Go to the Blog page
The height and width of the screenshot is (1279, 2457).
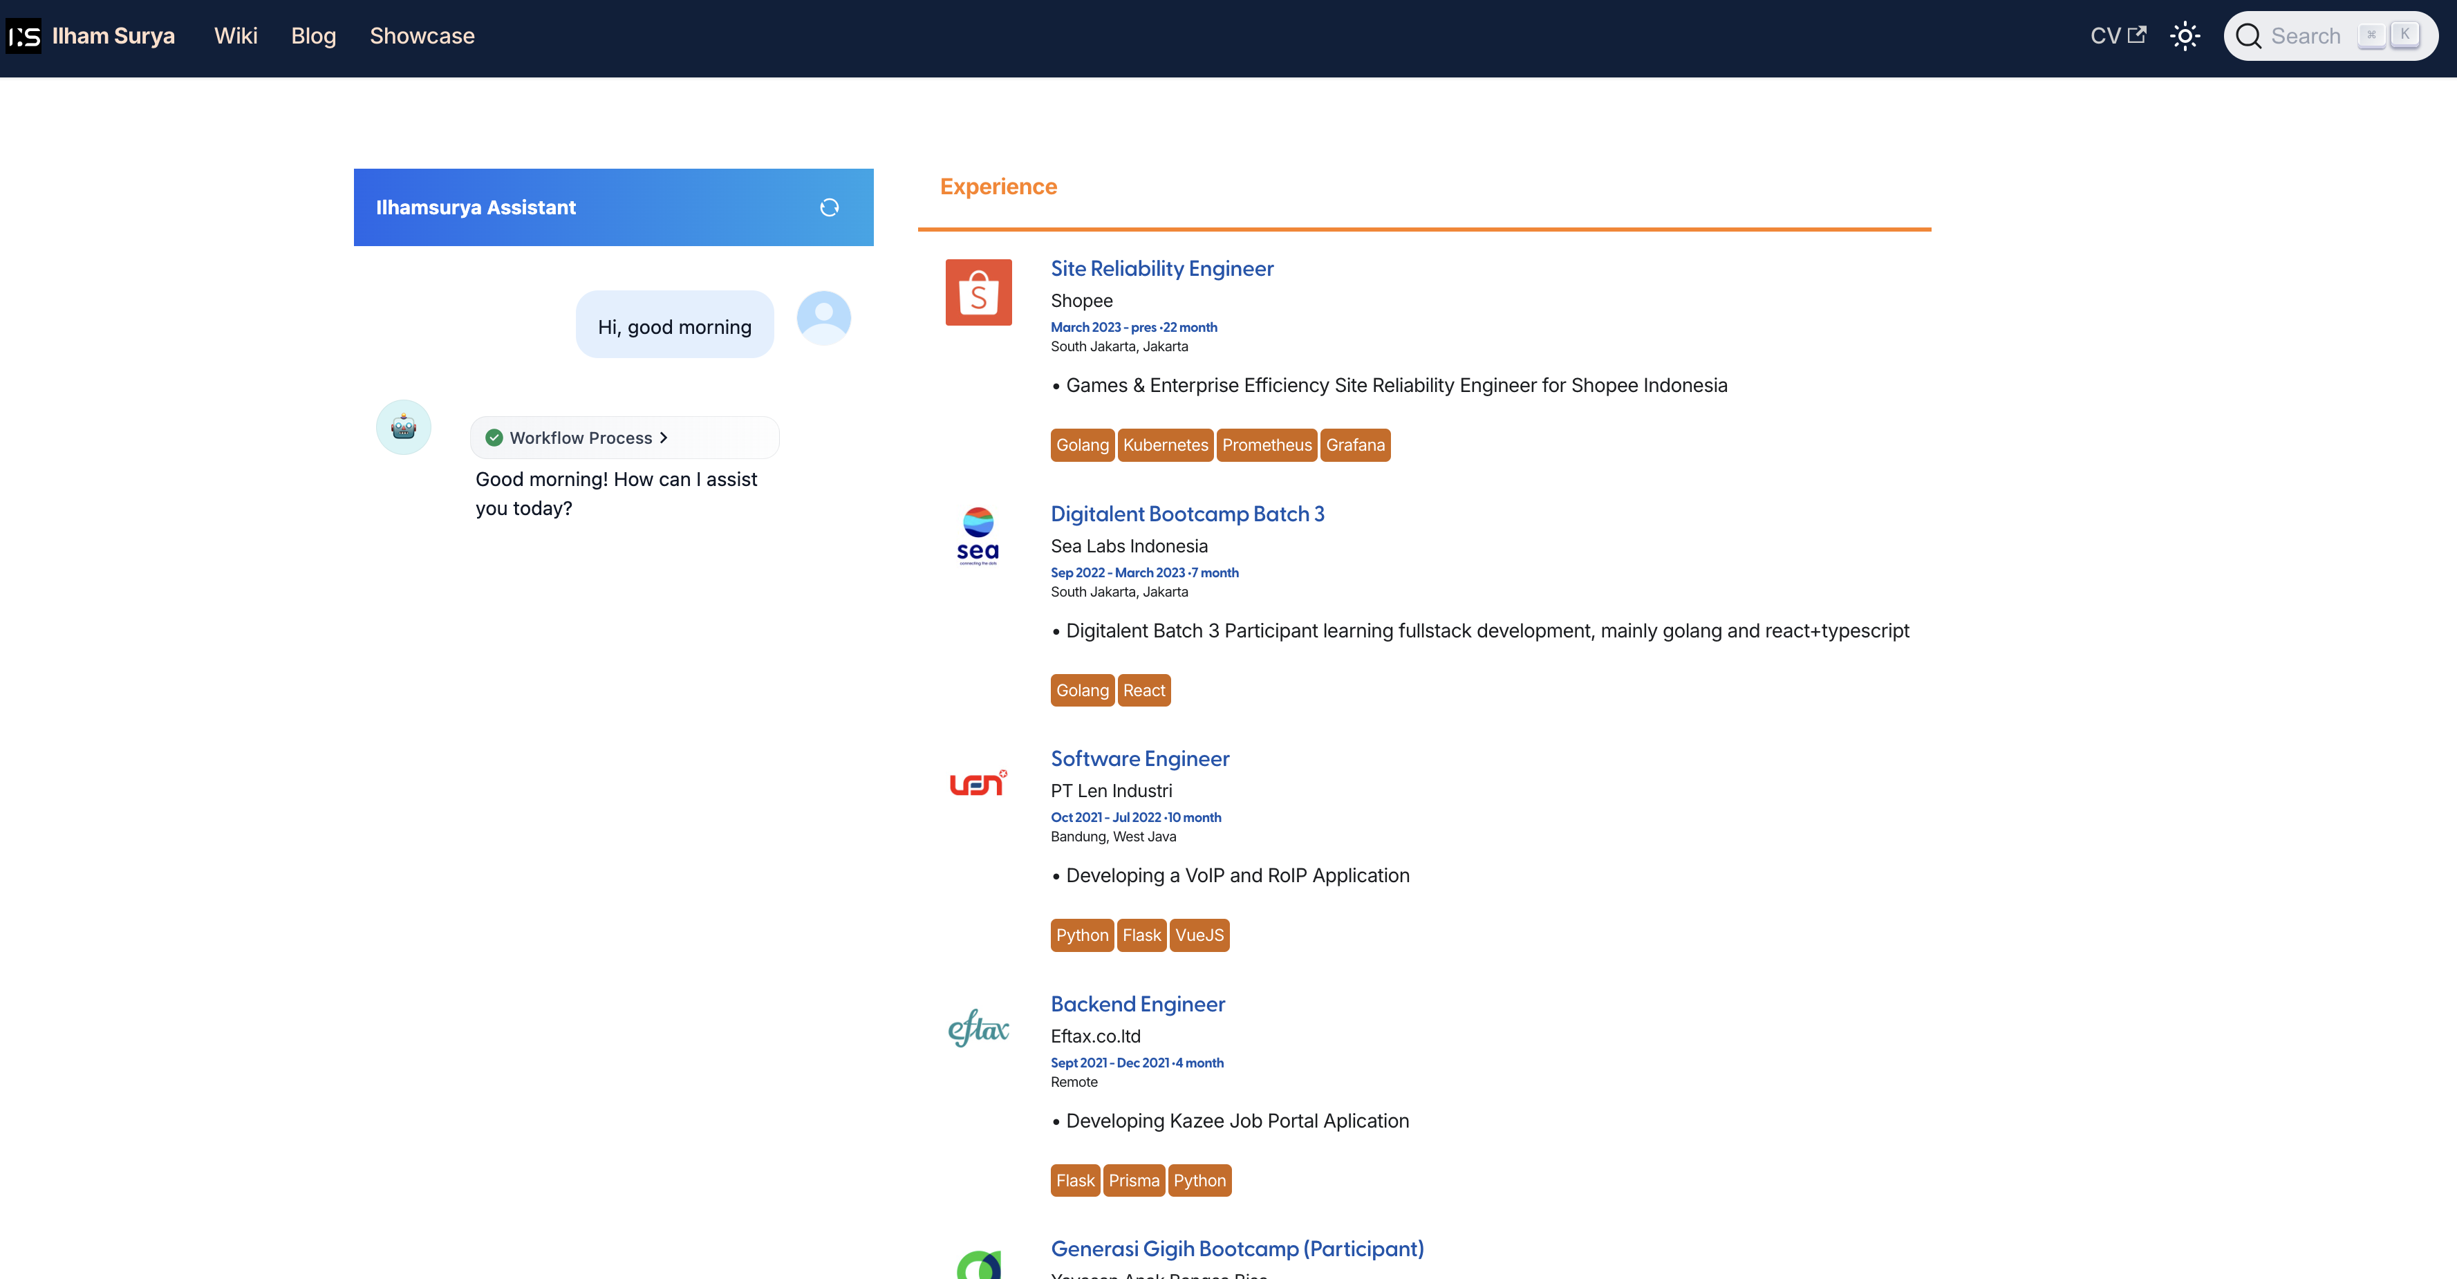coord(314,36)
